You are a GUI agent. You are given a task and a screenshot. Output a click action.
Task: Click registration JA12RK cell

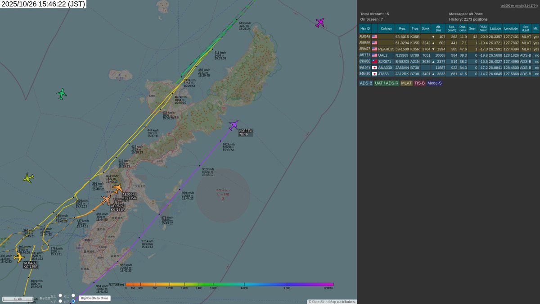pos(402,73)
